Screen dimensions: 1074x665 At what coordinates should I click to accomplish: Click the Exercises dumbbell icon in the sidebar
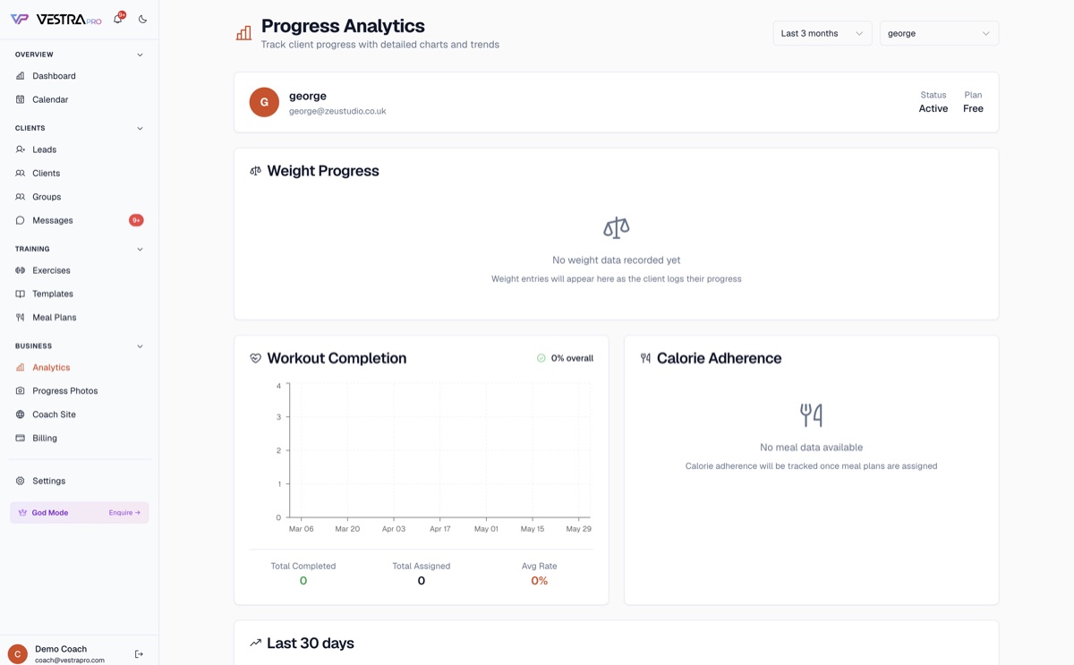pos(21,270)
